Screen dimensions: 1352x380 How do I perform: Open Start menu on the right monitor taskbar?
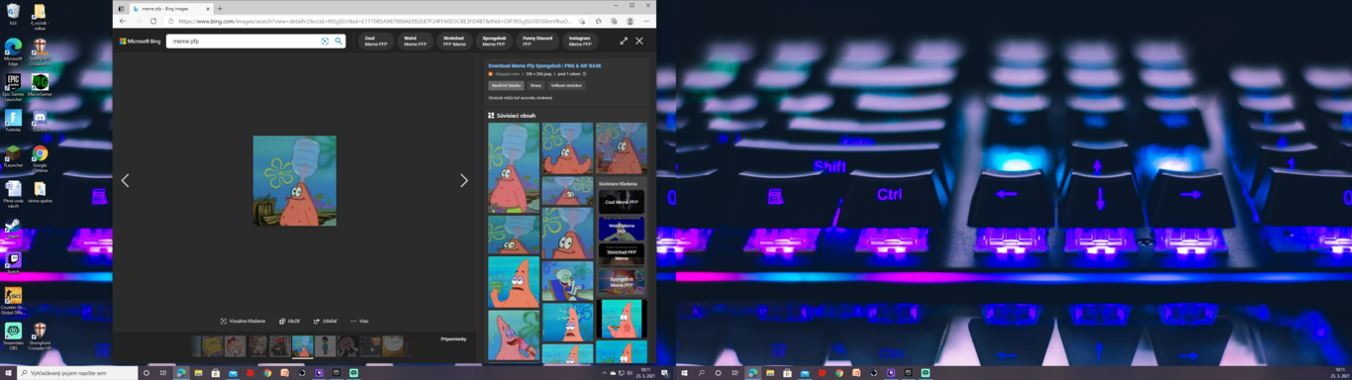pyautogui.click(x=685, y=373)
